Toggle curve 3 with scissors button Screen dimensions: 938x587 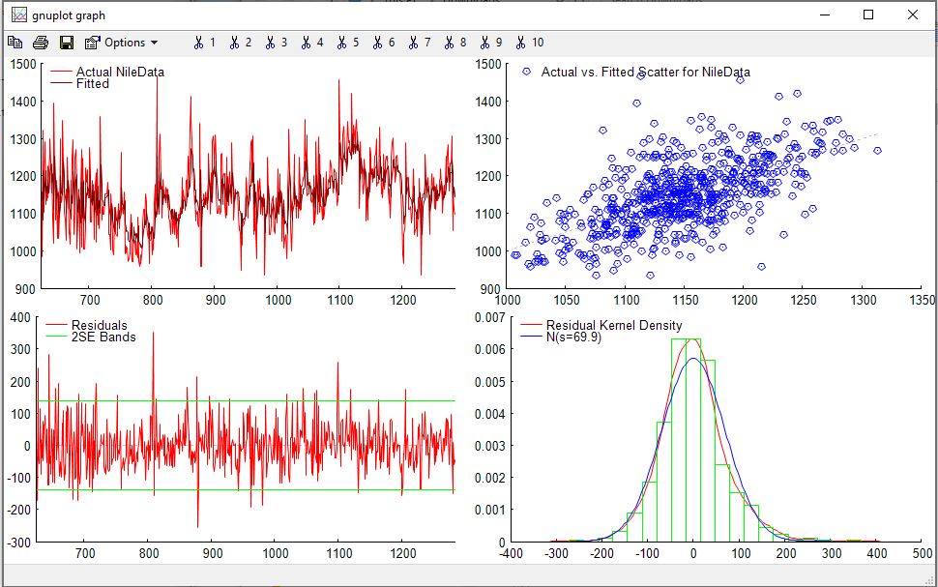[276, 43]
